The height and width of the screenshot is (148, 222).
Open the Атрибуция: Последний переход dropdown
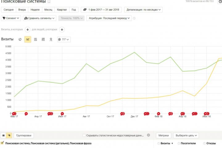(110, 18)
